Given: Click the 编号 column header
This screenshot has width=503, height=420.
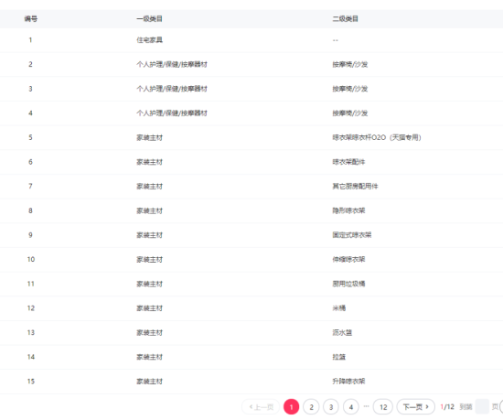Looking at the screenshot, I should click(x=31, y=19).
